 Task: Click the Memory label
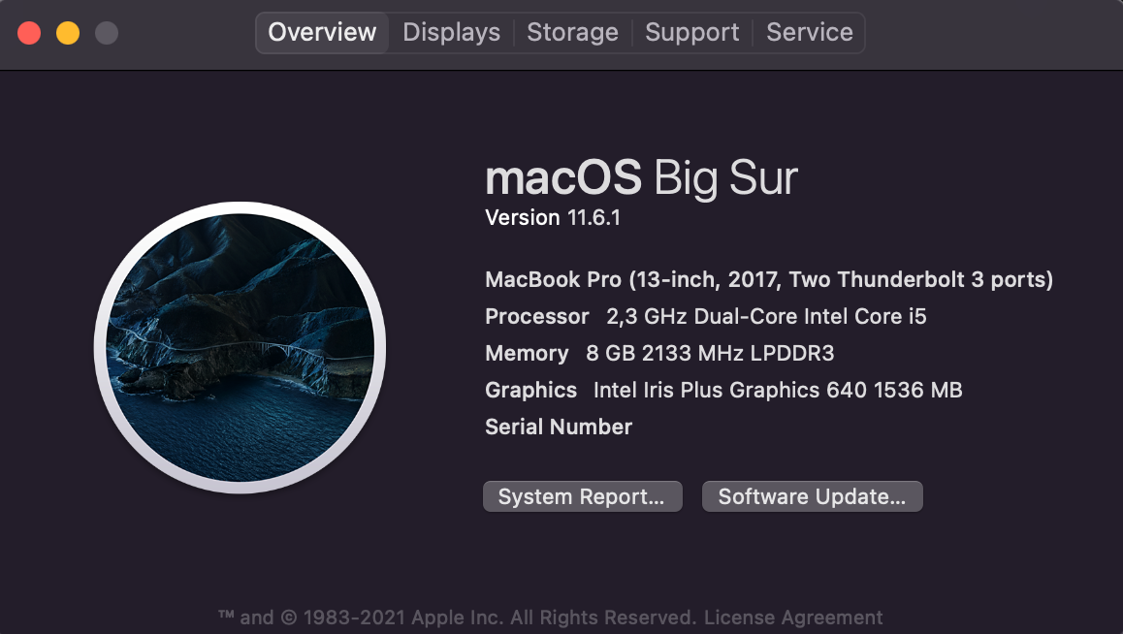[527, 354]
